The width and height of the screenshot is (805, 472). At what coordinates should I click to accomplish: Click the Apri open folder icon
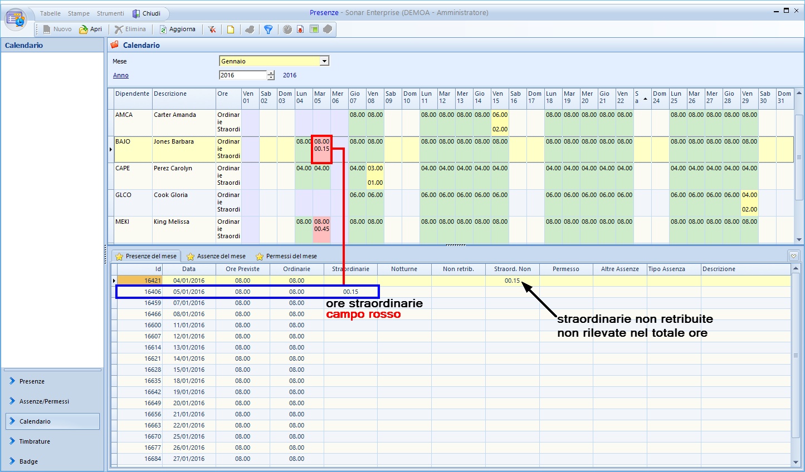coord(84,29)
